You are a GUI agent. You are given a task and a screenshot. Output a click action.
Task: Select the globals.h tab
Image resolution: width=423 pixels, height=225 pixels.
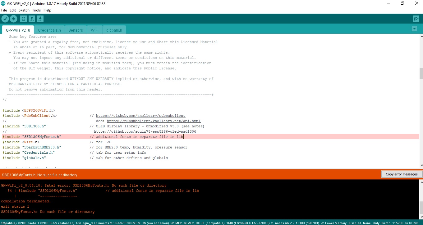114,30
